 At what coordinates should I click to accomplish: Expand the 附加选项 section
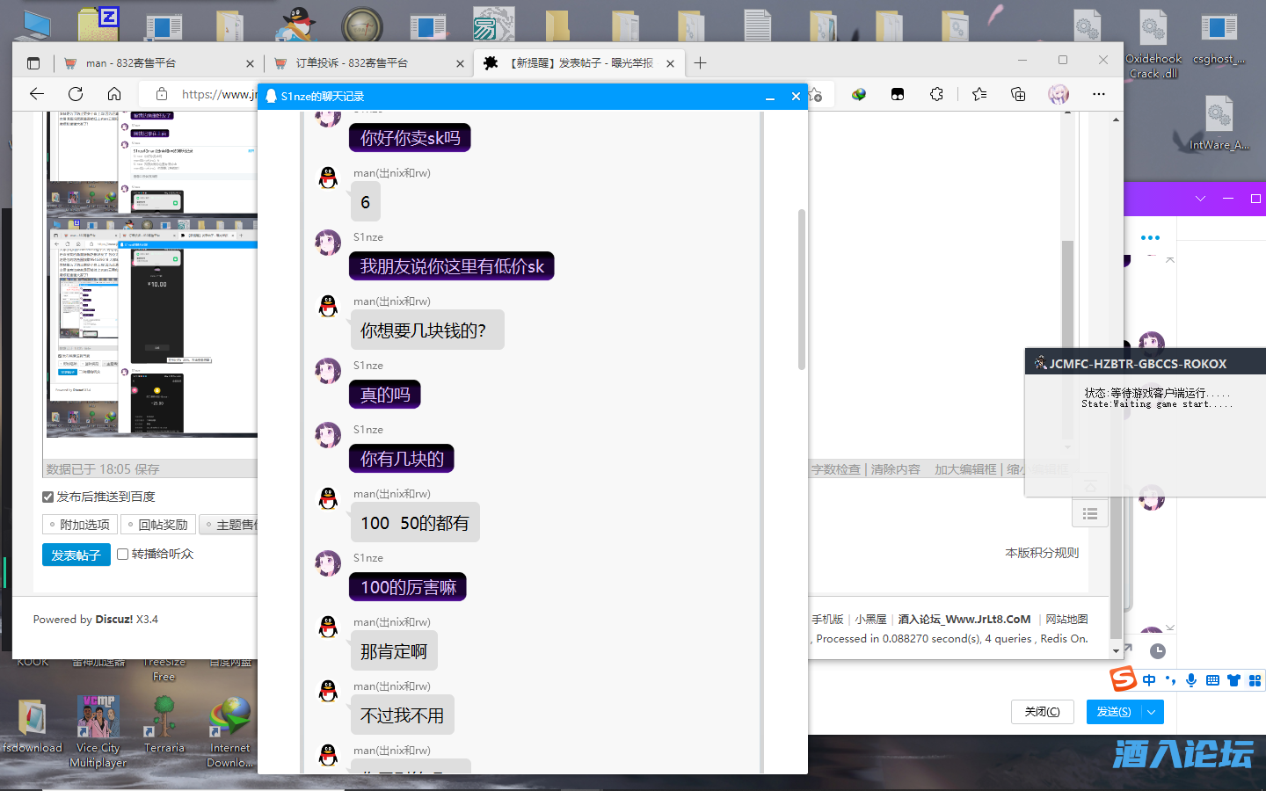[80, 525]
